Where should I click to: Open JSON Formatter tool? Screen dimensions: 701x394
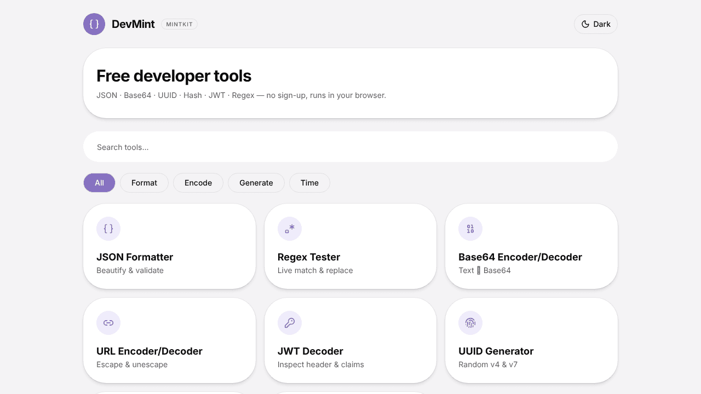[x=170, y=246]
